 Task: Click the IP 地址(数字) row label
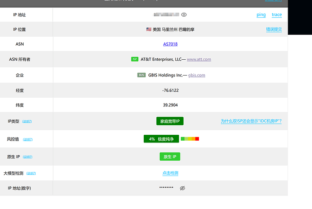click(19, 188)
